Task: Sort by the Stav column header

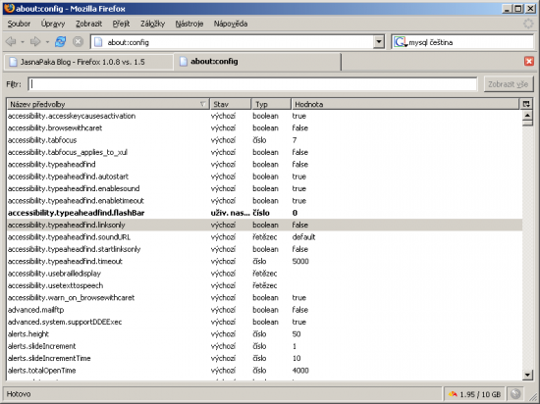Action: click(x=231, y=104)
